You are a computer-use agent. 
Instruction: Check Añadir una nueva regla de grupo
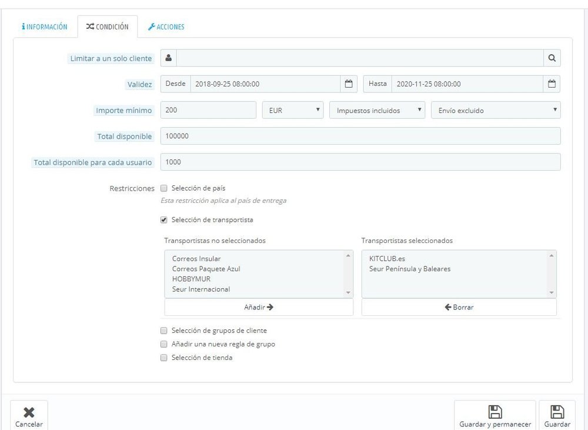pyautogui.click(x=163, y=344)
